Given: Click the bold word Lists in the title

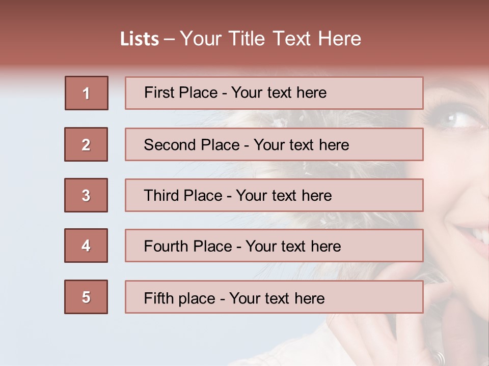Looking at the screenshot, I should point(140,39).
